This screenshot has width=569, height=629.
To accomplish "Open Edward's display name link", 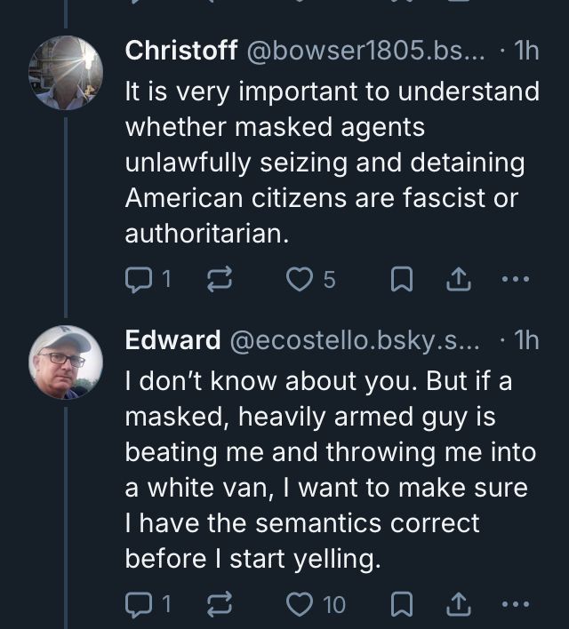I will pos(172,339).
